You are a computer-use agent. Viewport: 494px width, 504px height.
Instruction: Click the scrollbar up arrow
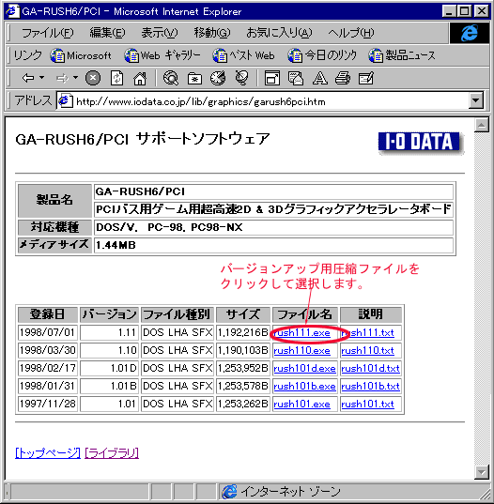(x=482, y=125)
